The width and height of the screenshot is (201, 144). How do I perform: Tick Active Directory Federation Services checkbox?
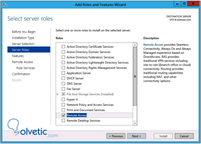[x=63, y=57]
